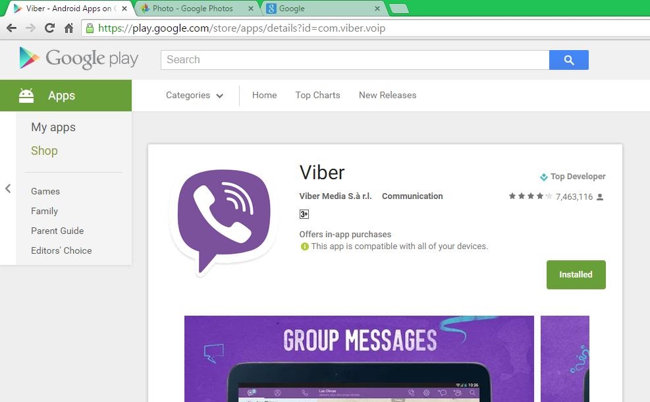Open New Releases
The image size is (650, 402).
click(388, 95)
